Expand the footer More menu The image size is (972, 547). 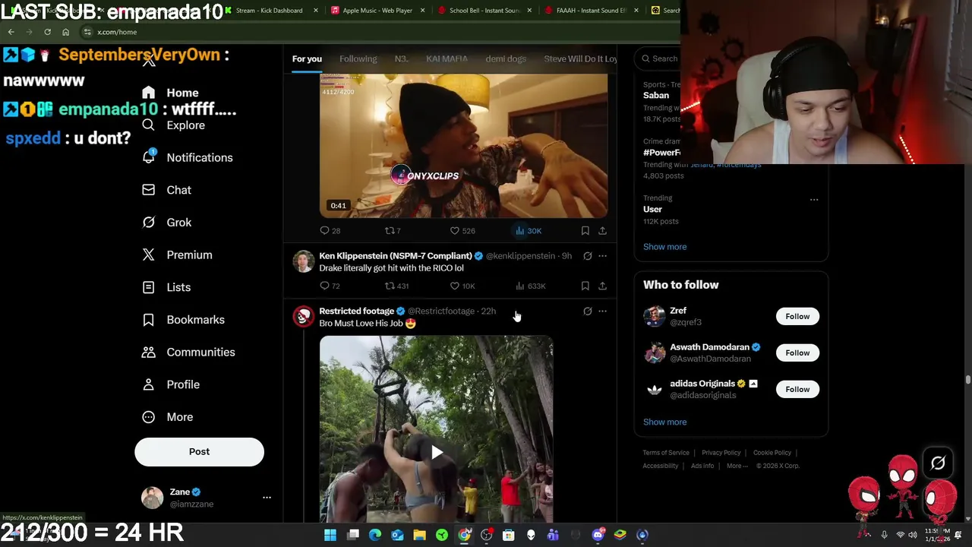click(x=737, y=466)
